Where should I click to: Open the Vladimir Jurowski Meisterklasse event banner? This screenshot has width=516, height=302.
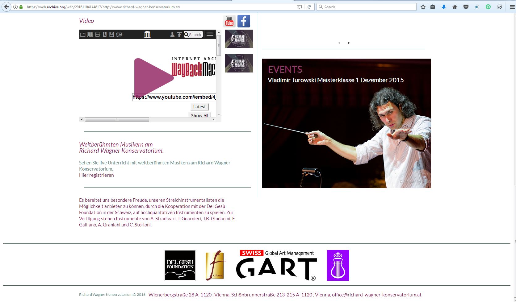[x=346, y=123]
